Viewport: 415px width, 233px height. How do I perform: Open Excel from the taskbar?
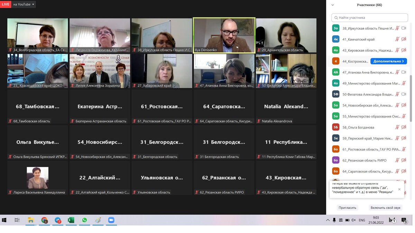[x=71, y=220]
